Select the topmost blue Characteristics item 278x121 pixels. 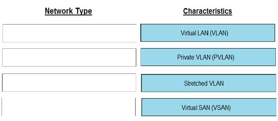pos(208,33)
